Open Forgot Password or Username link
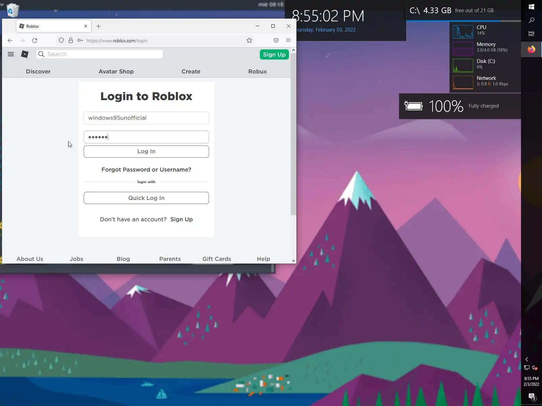This screenshot has width=542, height=406. [x=146, y=170]
